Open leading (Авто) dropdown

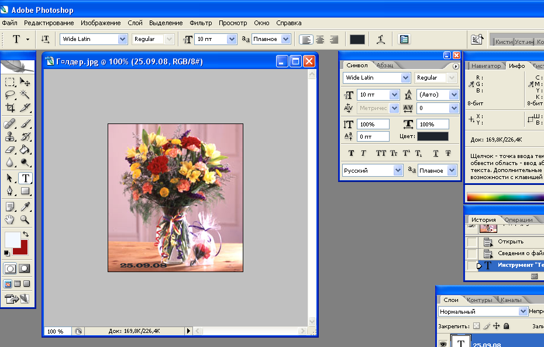454,94
